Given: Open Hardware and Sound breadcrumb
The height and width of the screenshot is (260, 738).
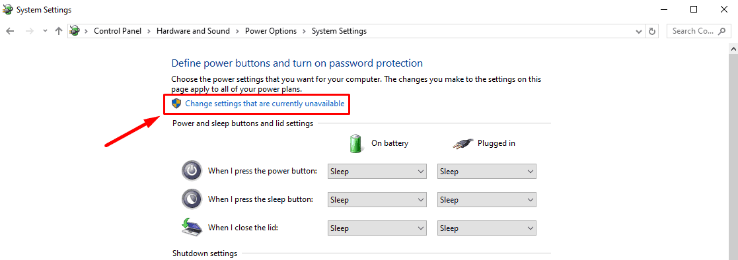Looking at the screenshot, I should (193, 31).
